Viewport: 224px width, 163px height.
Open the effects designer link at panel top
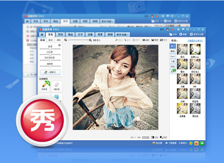(x=195, y=41)
